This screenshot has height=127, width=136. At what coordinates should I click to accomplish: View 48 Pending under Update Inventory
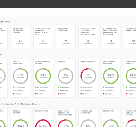click(x=18, y=90)
